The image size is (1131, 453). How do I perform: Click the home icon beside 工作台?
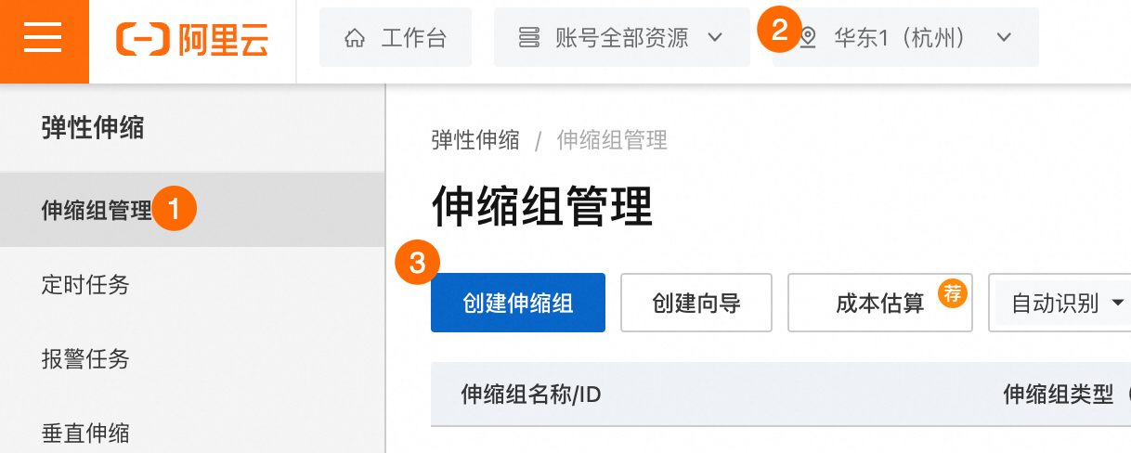point(354,38)
